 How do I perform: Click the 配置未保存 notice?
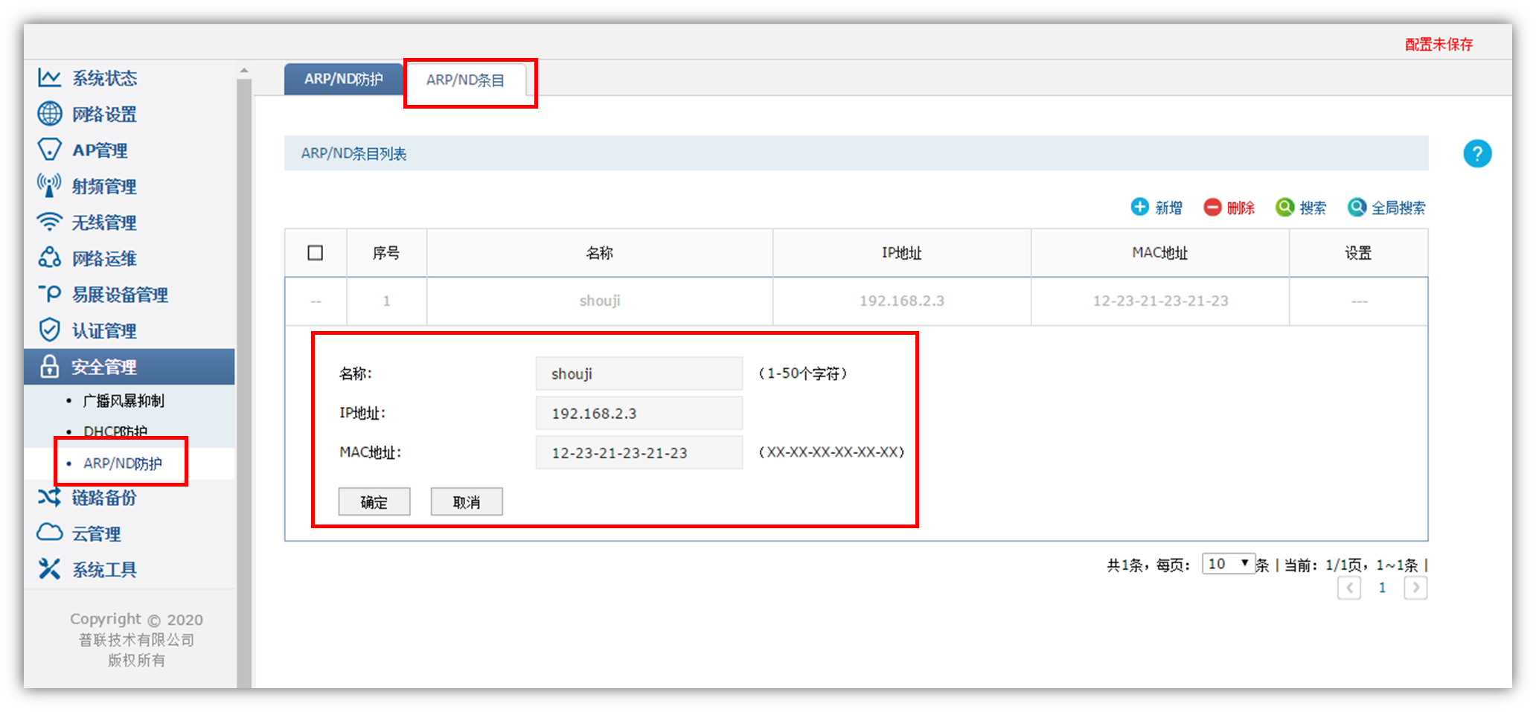(x=1439, y=44)
